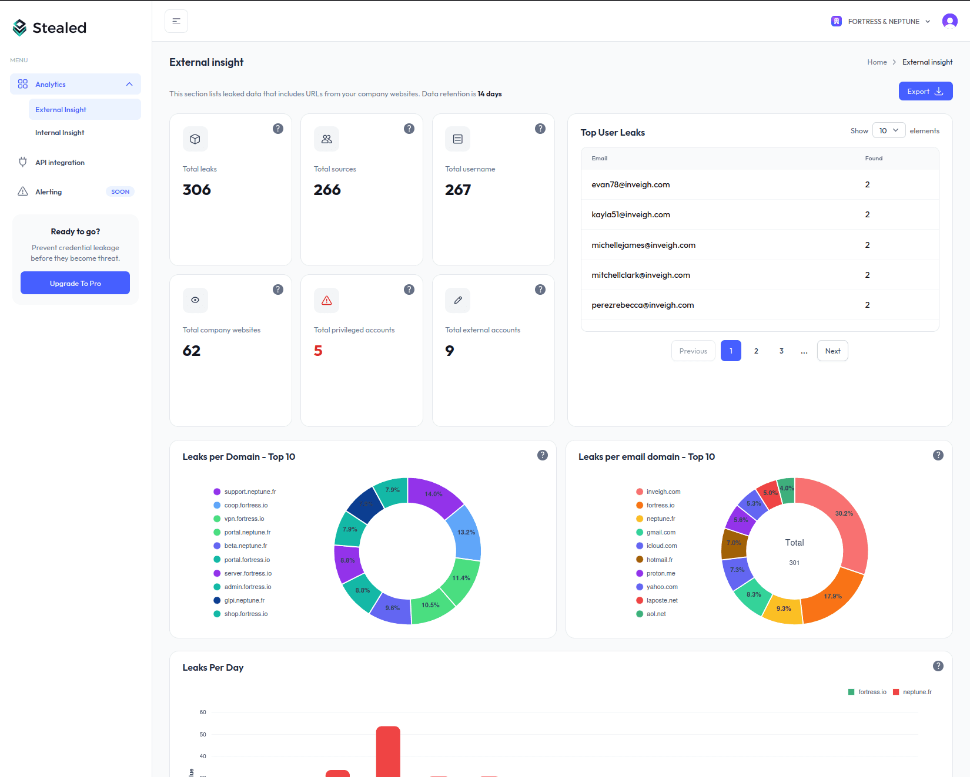The image size is (970, 777).
Task: Toggle the fortress.io series in Leaks Per Day
Action: 868,692
